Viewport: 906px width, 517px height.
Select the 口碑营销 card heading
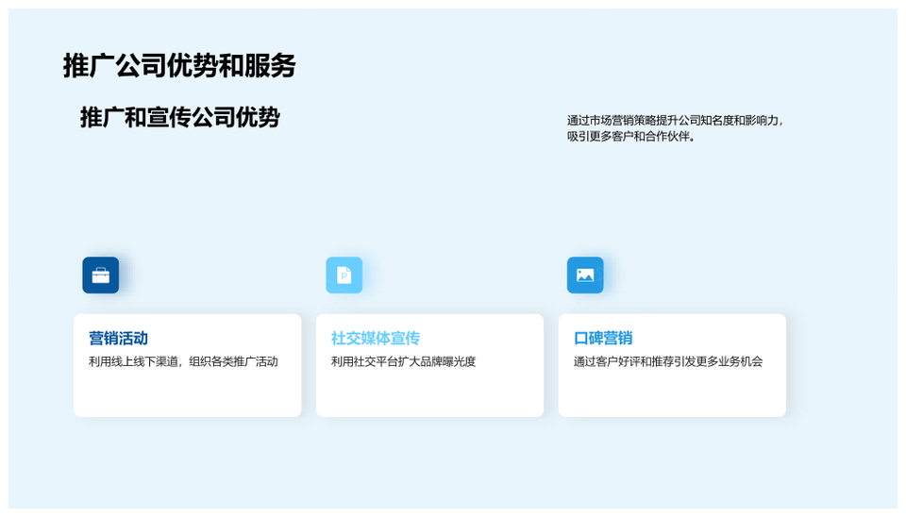pyautogui.click(x=603, y=339)
